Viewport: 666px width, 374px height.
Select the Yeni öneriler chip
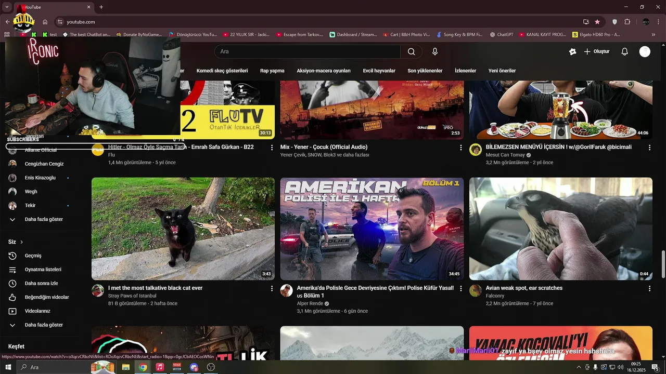502,71
